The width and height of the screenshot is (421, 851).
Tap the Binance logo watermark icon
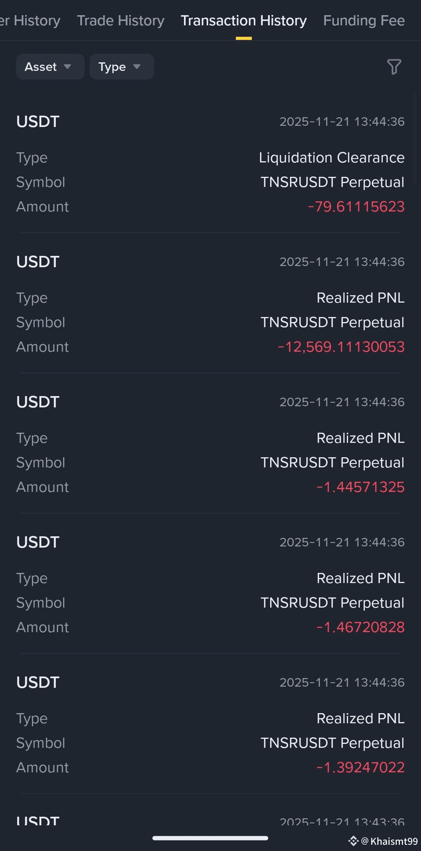click(x=353, y=841)
